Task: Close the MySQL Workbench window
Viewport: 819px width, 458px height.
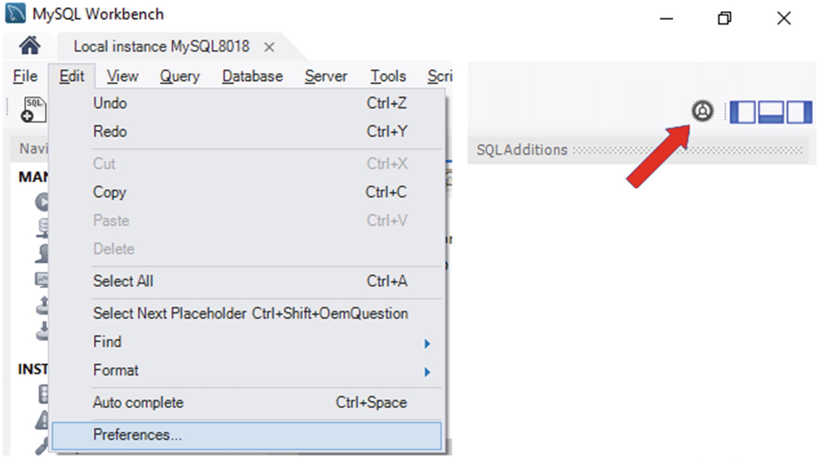Action: [784, 18]
